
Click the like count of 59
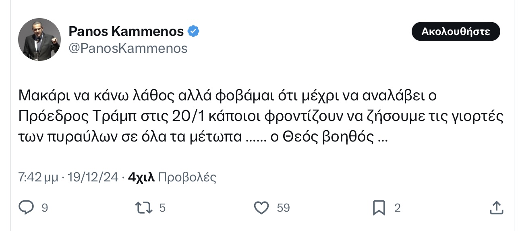click(x=283, y=208)
